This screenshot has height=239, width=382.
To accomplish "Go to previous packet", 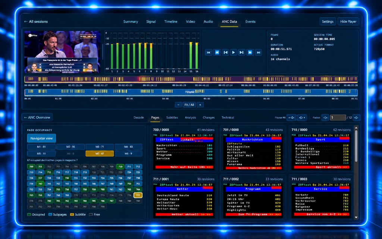I will pyautogui.click(x=325, y=117).
